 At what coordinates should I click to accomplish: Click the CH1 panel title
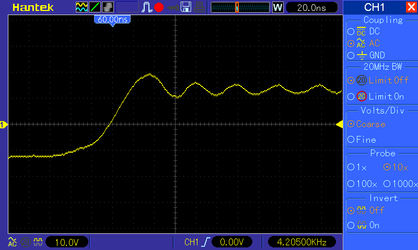374,7
